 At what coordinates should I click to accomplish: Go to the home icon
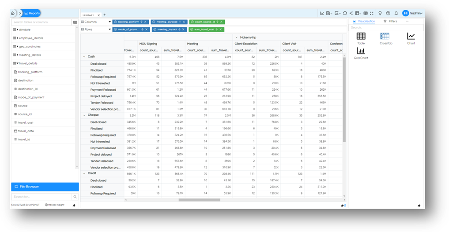point(13,13)
